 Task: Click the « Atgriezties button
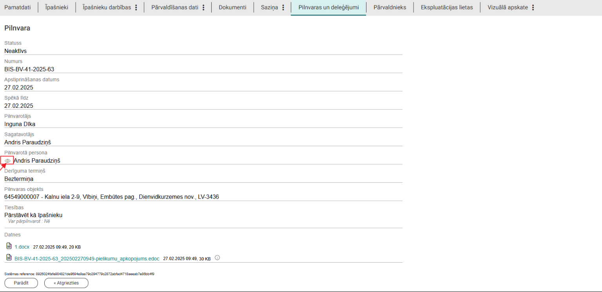pos(66,283)
